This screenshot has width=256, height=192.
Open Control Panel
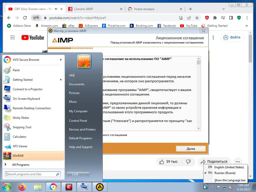[x=78, y=121]
